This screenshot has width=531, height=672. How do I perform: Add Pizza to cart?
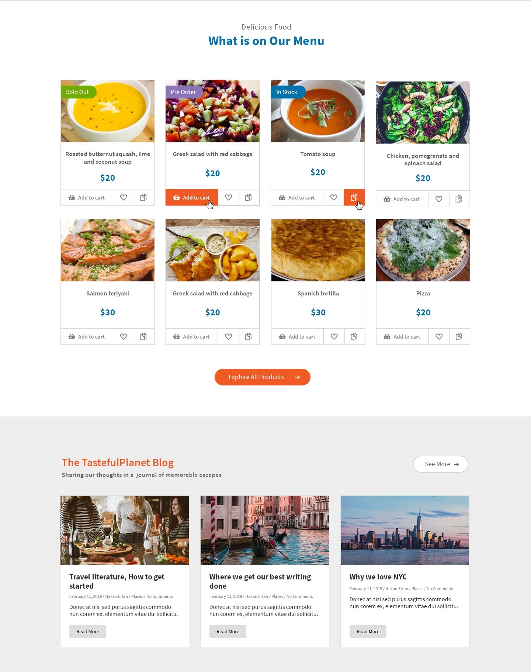point(402,336)
